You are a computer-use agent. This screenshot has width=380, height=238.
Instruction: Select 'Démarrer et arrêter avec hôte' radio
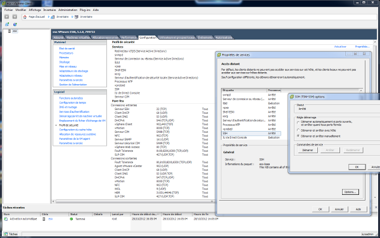pos(298,130)
